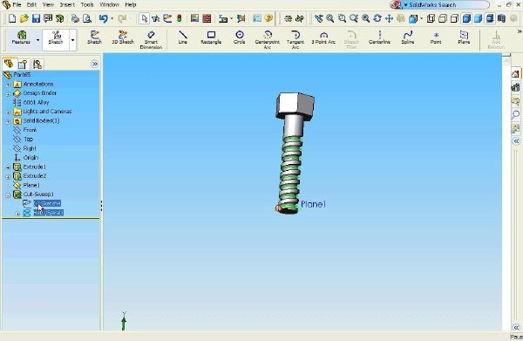Select the Spline tool

click(x=408, y=38)
